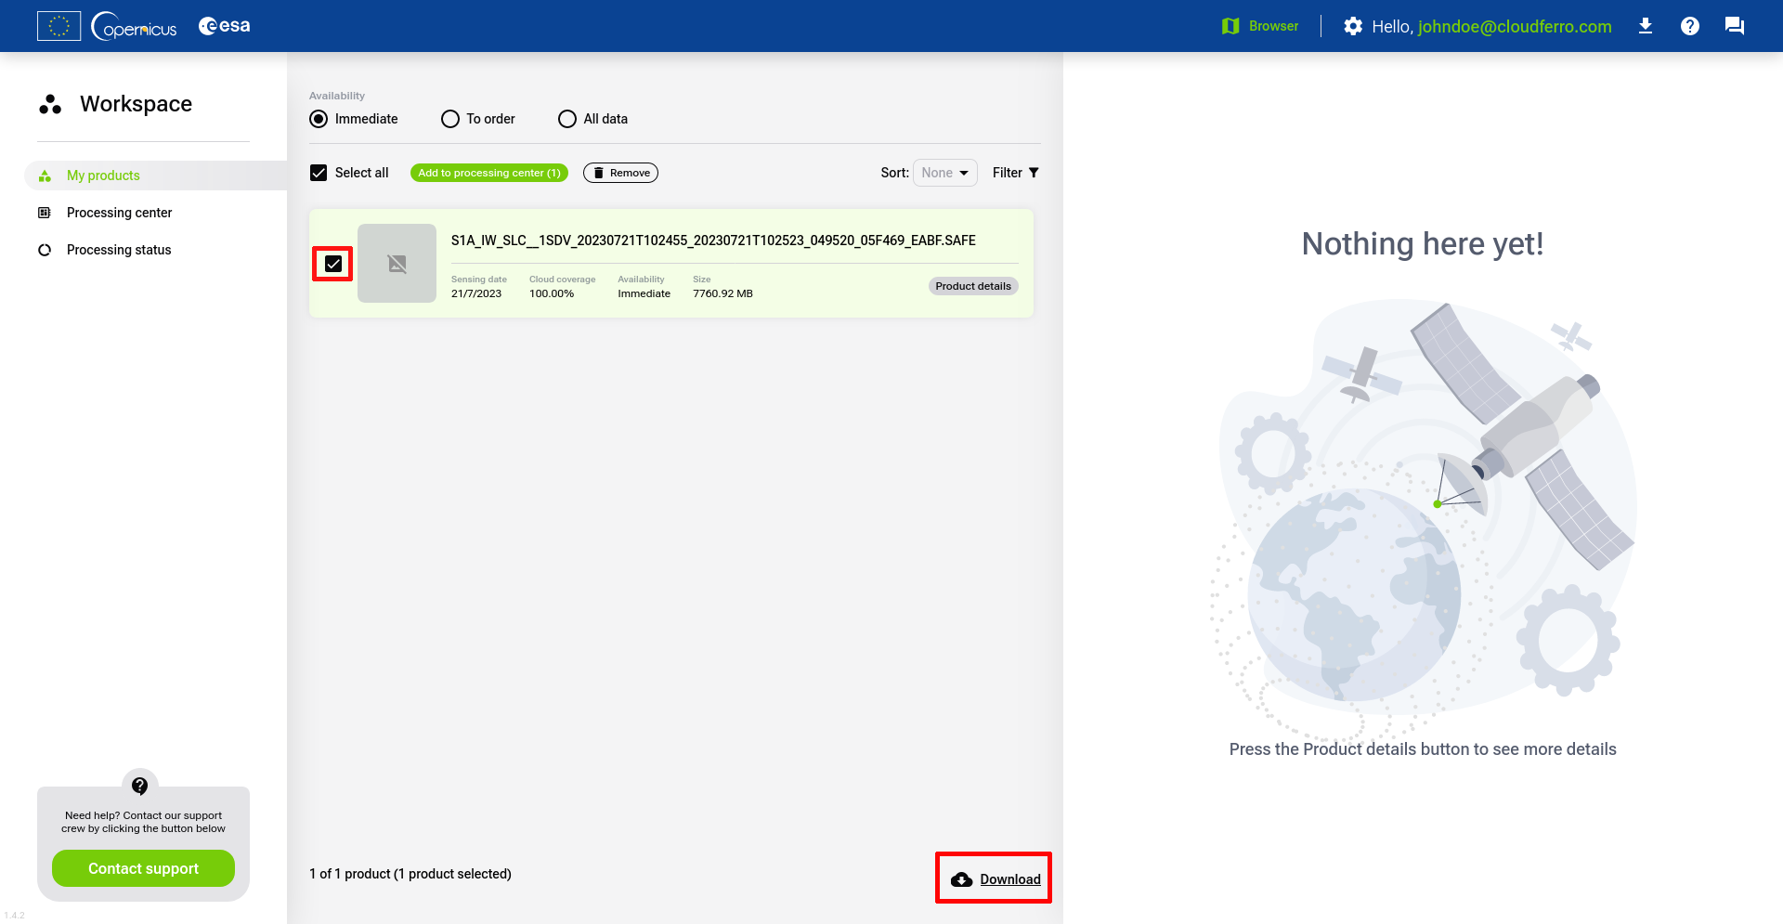Image resolution: width=1783 pixels, height=924 pixels.
Task: Click the European Union flag logo
Action: (x=59, y=26)
